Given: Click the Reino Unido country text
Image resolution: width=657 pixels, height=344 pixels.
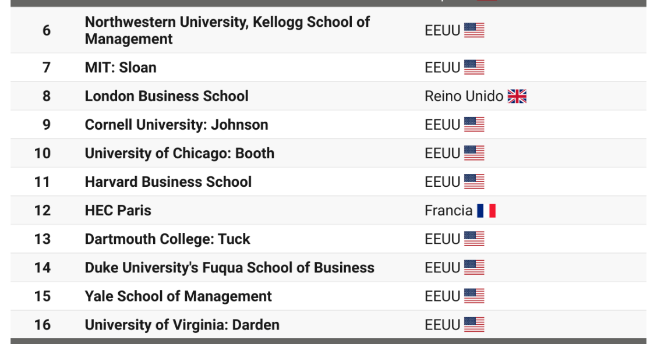Looking at the screenshot, I should coord(464,96).
